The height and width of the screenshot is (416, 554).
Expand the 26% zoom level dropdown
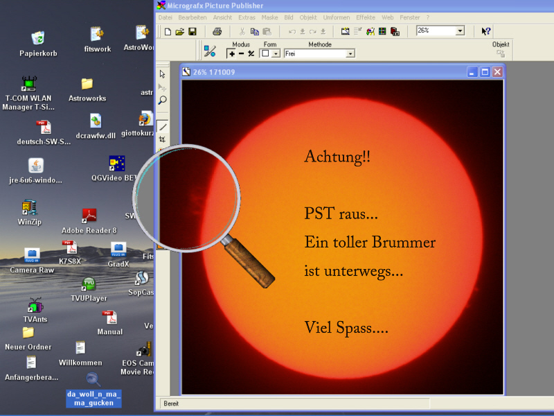(x=461, y=31)
